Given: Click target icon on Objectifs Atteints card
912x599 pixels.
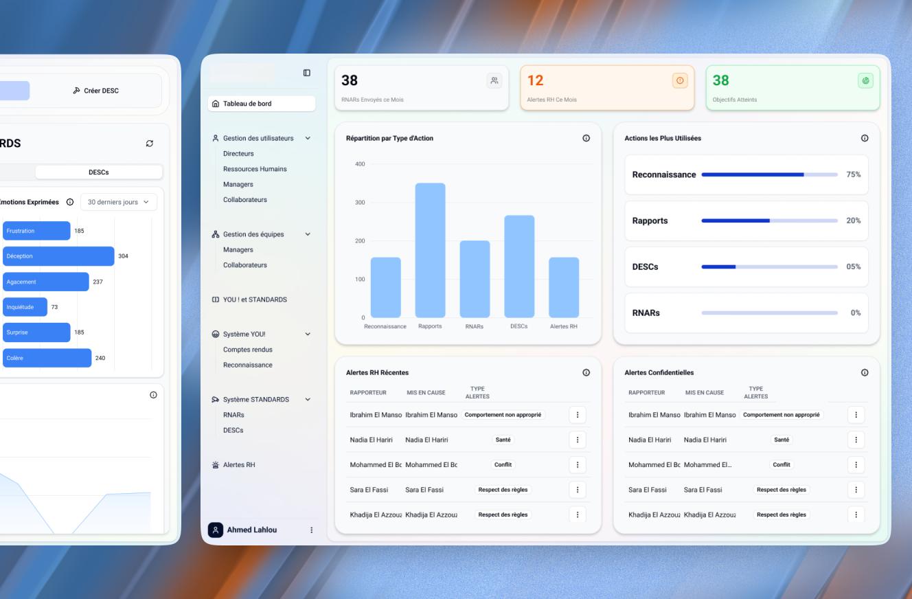Looking at the screenshot, I should tap(865, 80).
